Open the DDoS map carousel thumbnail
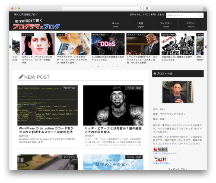 click(x=108, y=44)
